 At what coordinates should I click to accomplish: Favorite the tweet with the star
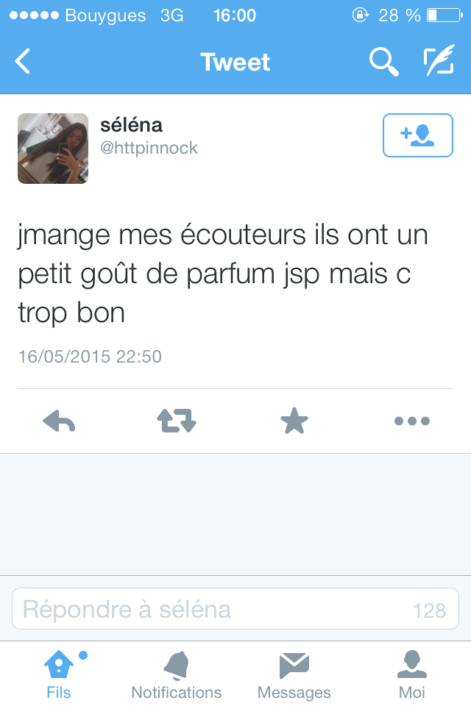294,421
